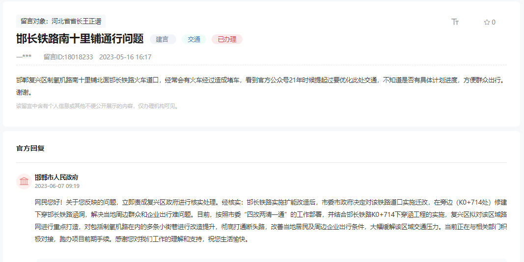
Task: Click the post date 2023-05-16 16:17
Action: pos(125,57)
